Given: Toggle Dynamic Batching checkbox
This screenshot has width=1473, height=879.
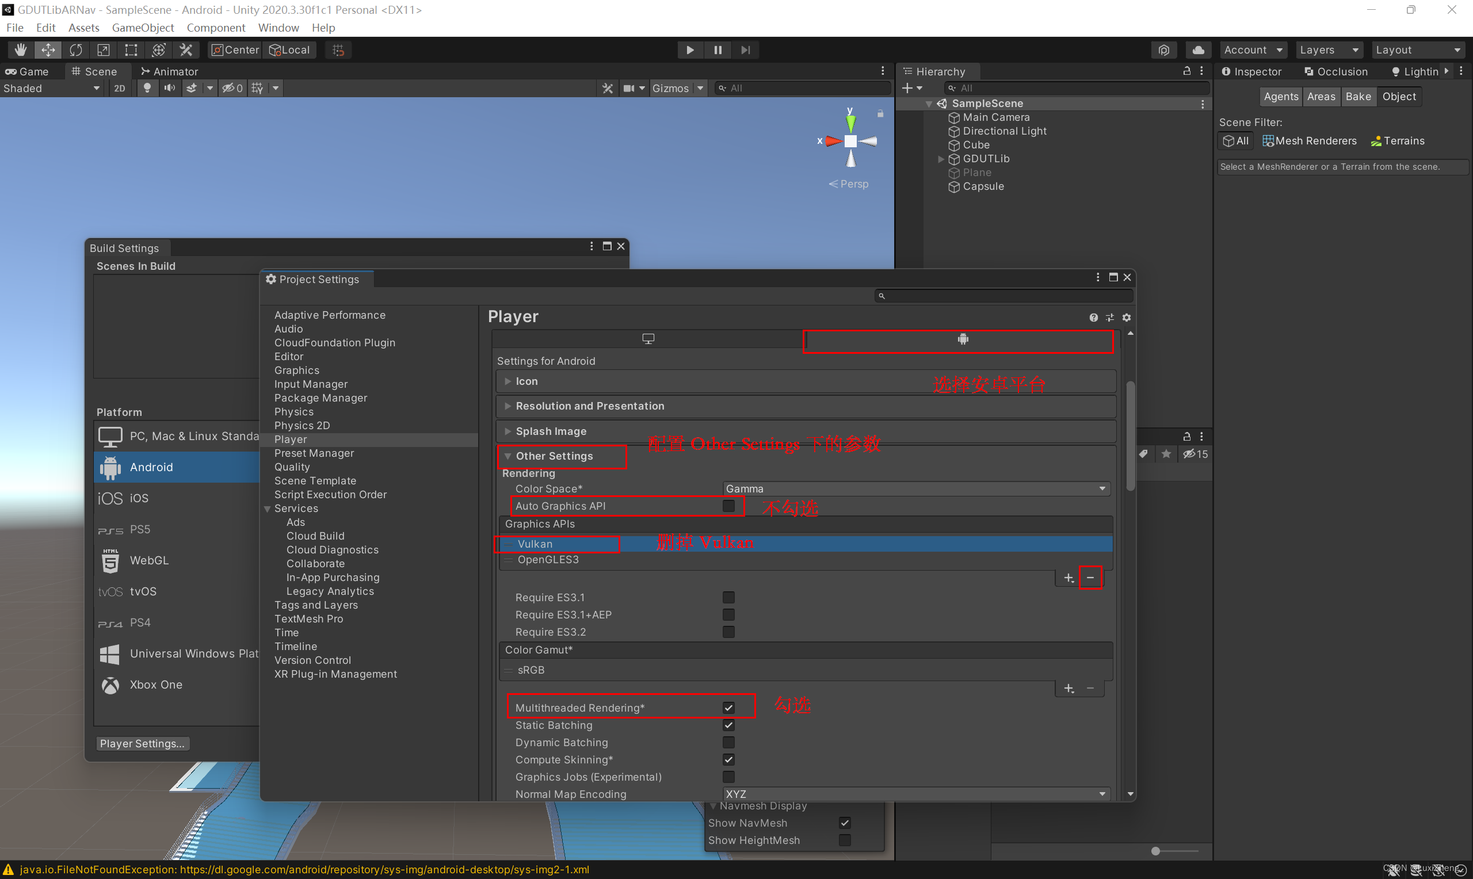Looking at the screenshot, I should click(x=728, y=742).
